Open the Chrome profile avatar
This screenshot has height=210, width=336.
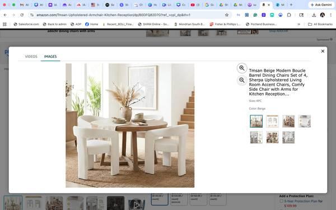point(323,15)
